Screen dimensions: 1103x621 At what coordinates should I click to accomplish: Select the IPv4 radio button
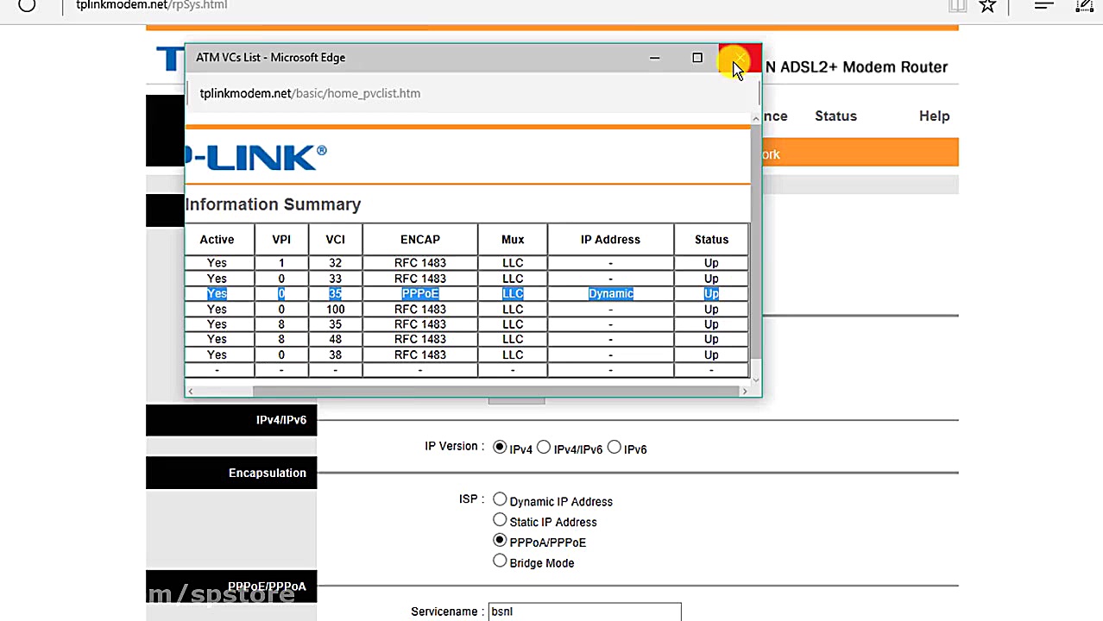(x=500, y=448)
